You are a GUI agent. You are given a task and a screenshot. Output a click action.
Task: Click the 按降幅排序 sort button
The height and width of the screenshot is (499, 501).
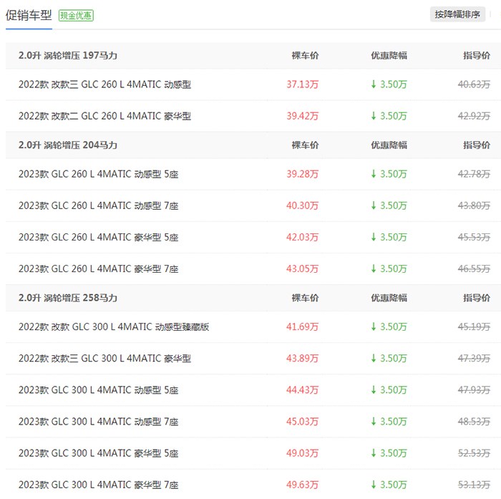[457, 14]
